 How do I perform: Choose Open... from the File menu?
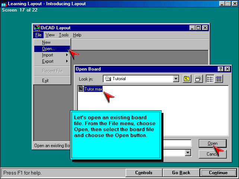[48, 49]
